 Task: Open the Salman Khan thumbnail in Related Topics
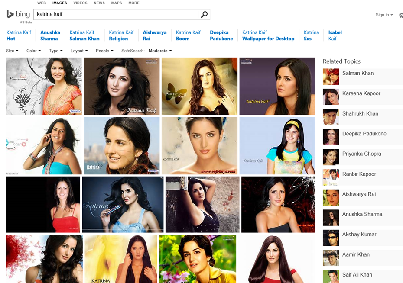tap(331, 77)
